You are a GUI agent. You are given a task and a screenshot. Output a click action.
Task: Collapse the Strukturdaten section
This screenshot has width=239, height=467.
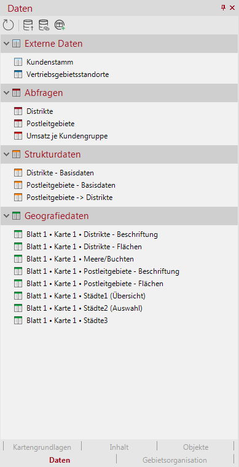coord(6,154)
